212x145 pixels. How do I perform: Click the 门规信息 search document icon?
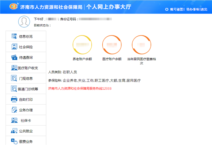click(x=14, y=78)
